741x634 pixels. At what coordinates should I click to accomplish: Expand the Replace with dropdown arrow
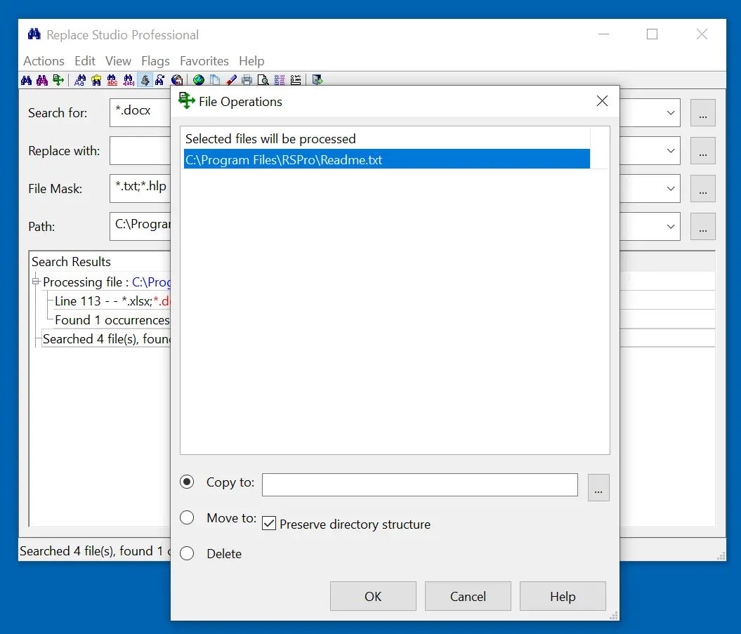coord(671,151)
